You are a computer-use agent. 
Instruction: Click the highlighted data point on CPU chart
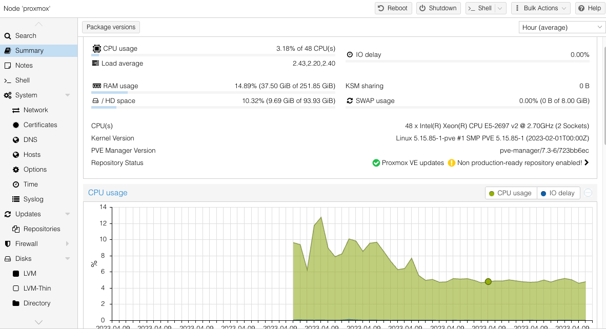tap(488, 282)
